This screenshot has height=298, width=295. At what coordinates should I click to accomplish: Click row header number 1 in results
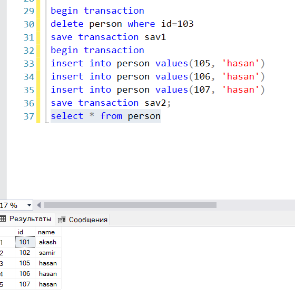click(x=7, y=242)
